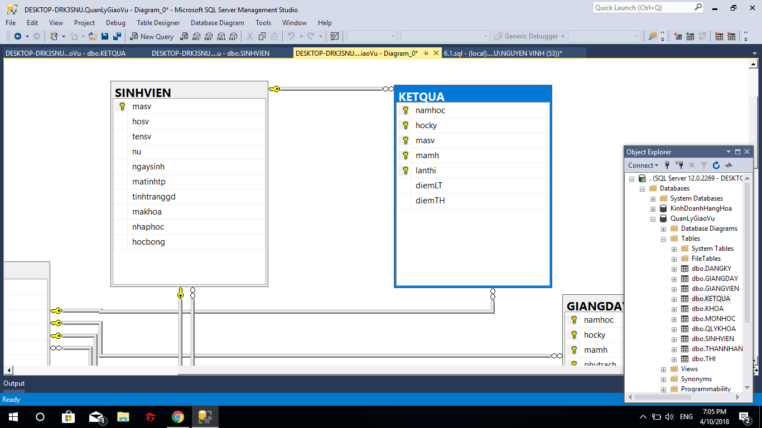Pin the Diagram_0 tab with pushpin
Viewport: 762px width, 428px height.
tap(426, 53)
